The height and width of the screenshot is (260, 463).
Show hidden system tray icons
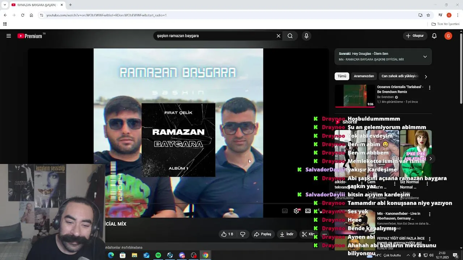point(408,255)
